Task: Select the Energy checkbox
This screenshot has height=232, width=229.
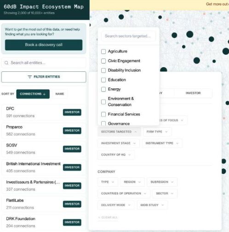Action: (x=103, y=89)
